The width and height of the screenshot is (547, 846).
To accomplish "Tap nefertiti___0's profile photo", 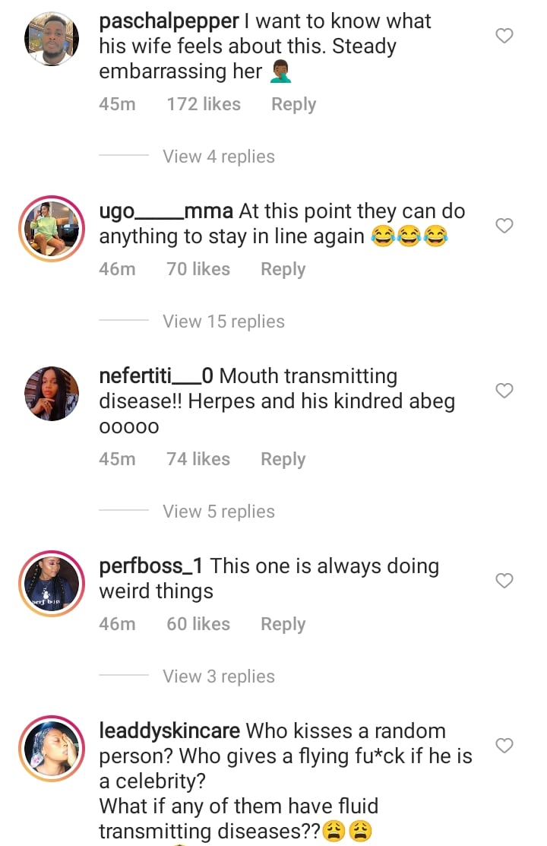I will (52, 393).
